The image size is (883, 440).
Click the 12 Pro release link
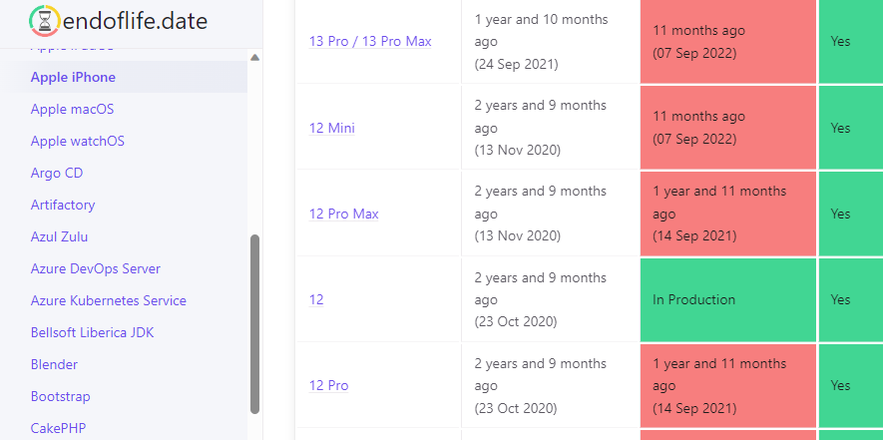click(x=329, y=385)
